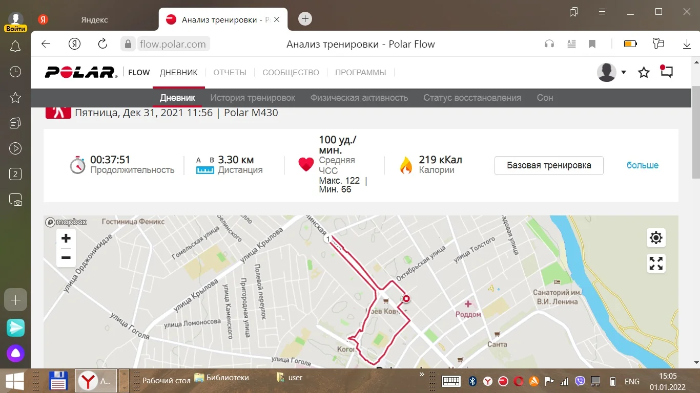This screenshot has height=393, width=700.
Task: Open notifications bell in the browser sidebar
Action: pyautogui.click(x=15, y=47)
